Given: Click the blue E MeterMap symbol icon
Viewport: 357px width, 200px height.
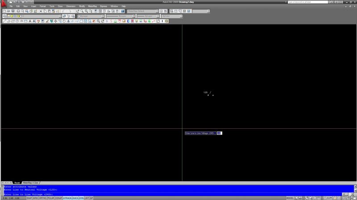Looking at the screenshot, I should 128,21.
